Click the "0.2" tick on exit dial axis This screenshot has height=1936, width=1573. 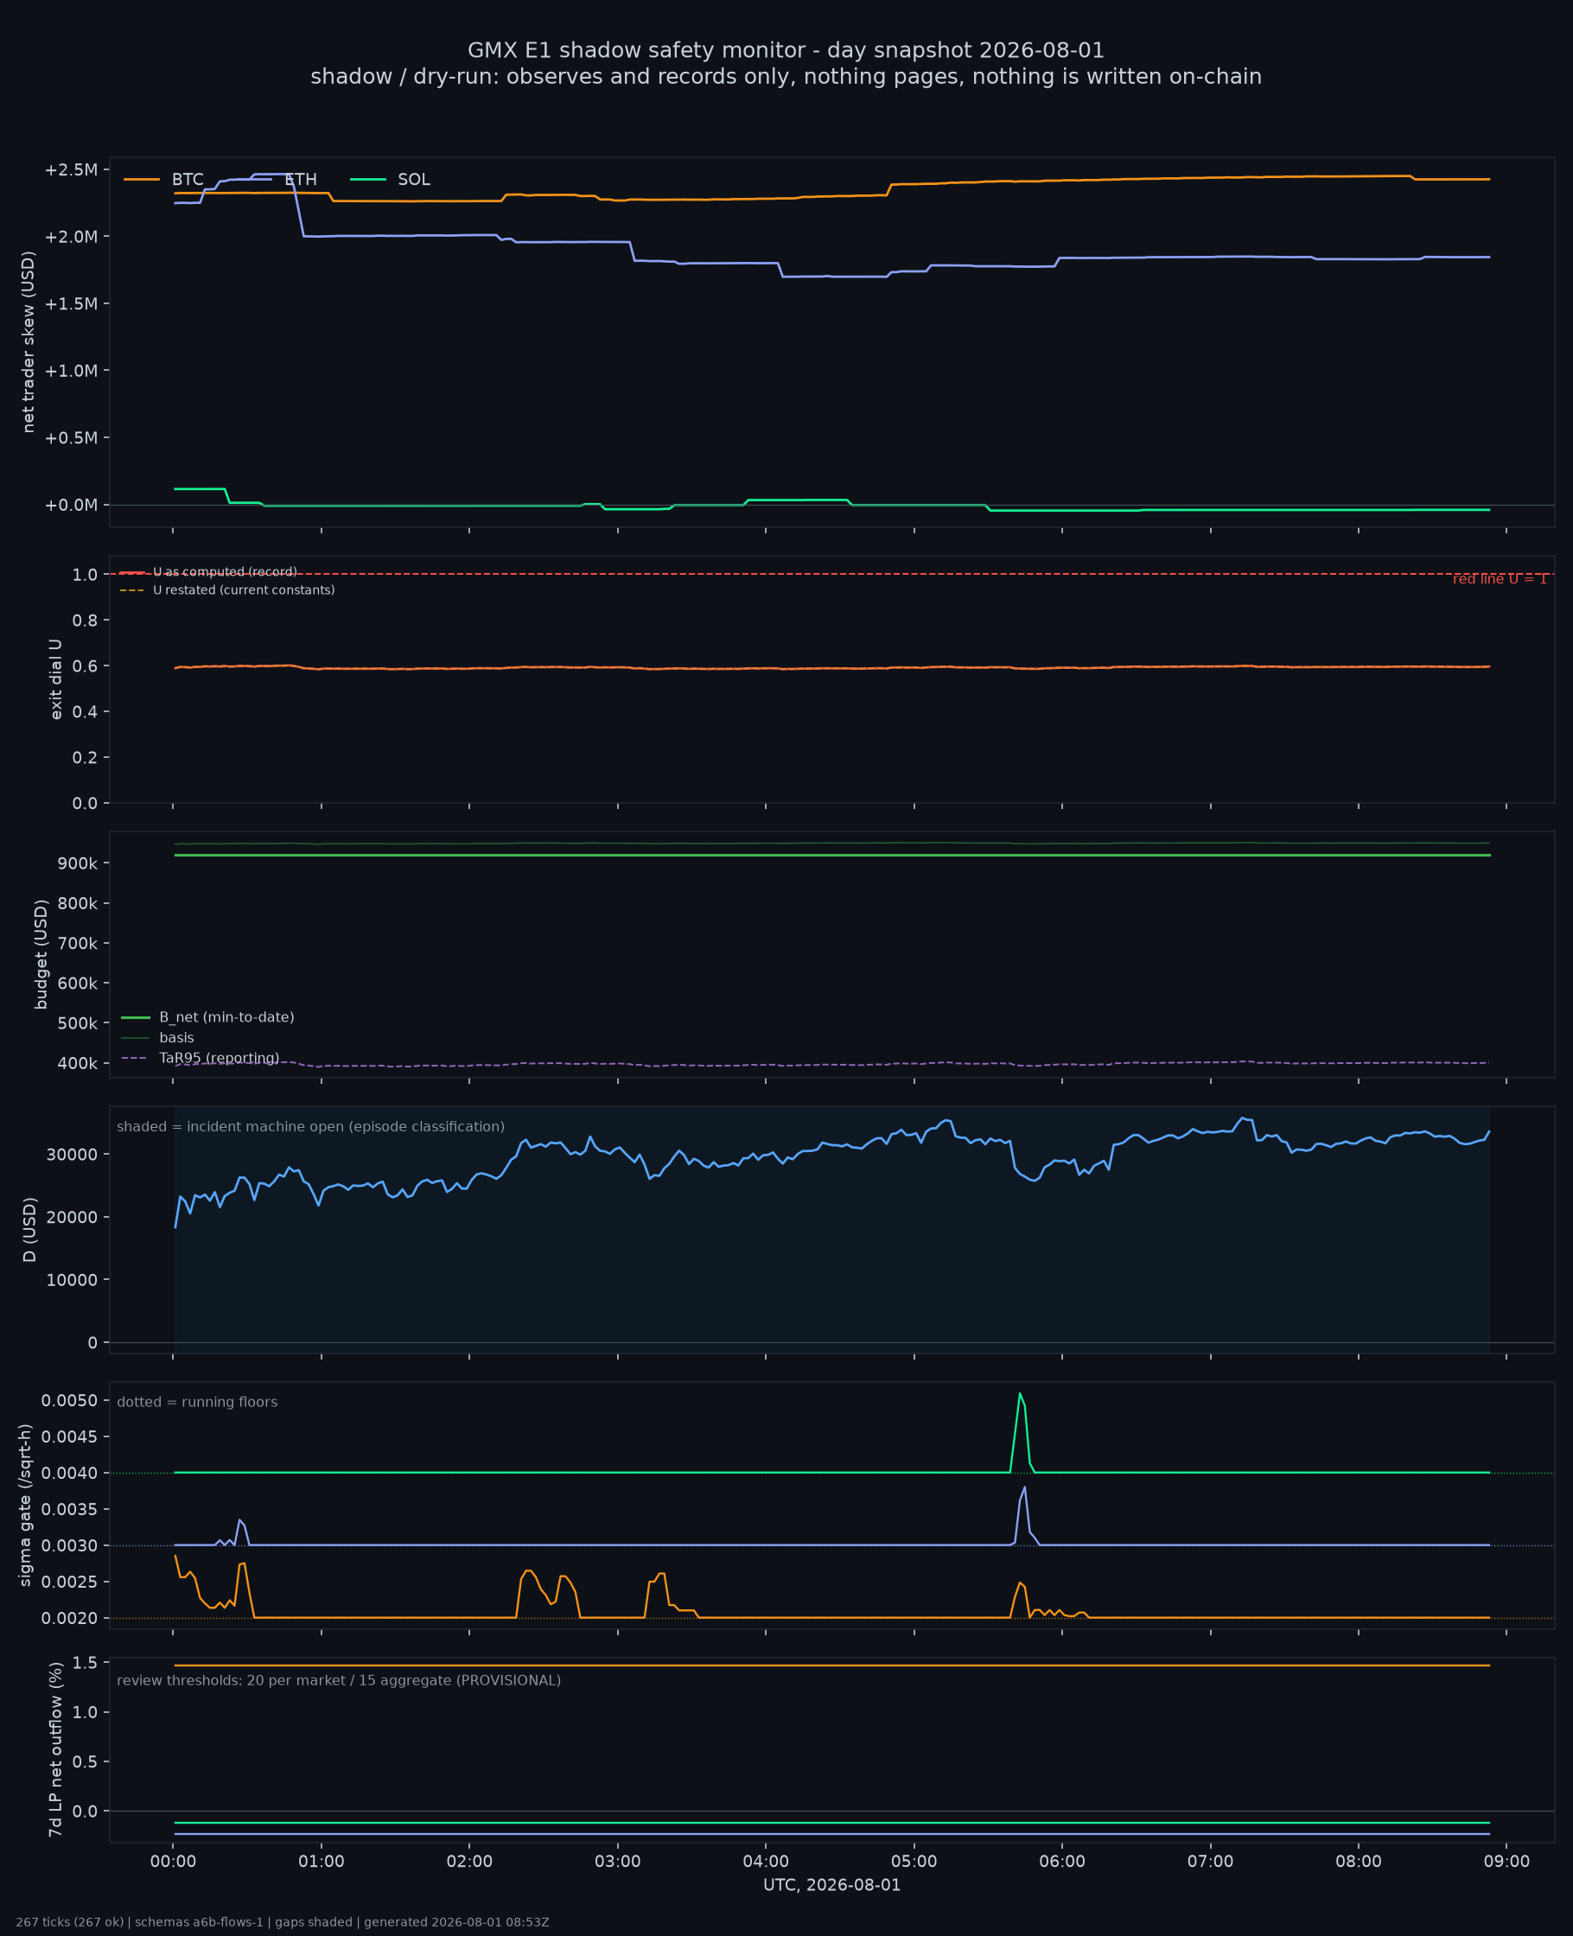(x=85, y=757)
